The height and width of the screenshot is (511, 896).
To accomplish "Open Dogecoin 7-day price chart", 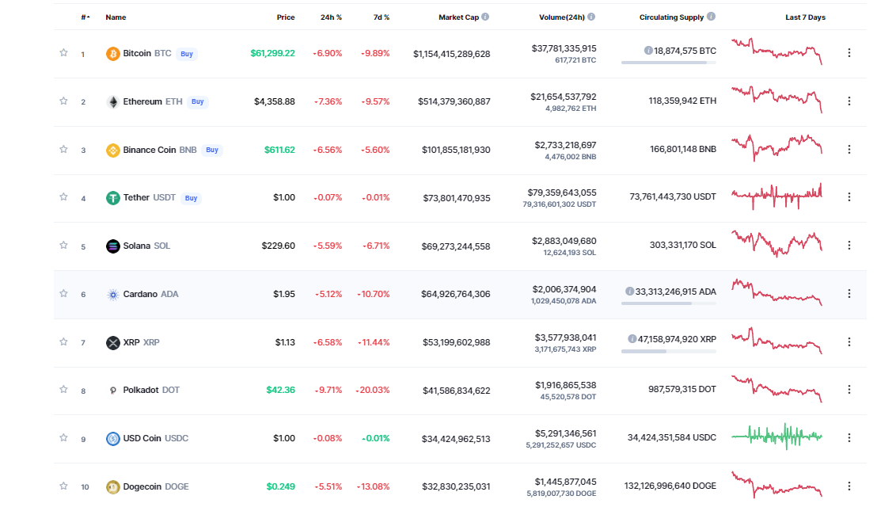I will coord(777,485).
